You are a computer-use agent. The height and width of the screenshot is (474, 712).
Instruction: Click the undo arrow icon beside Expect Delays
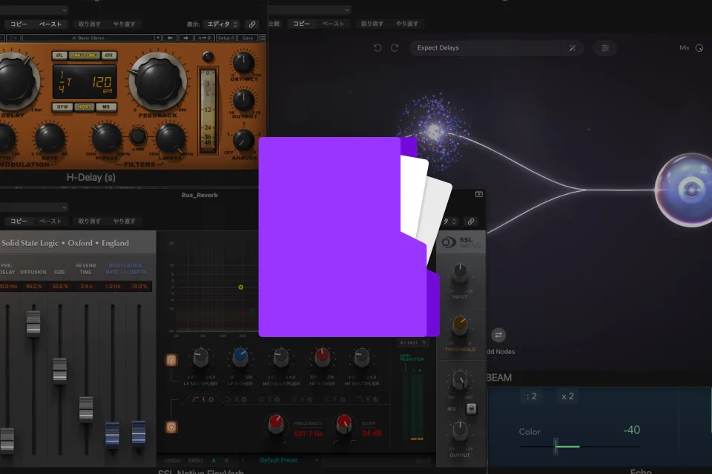click(378, 47)
